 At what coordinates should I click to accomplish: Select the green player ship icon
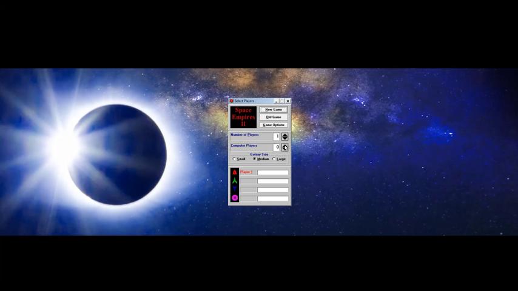click(235, 181)
